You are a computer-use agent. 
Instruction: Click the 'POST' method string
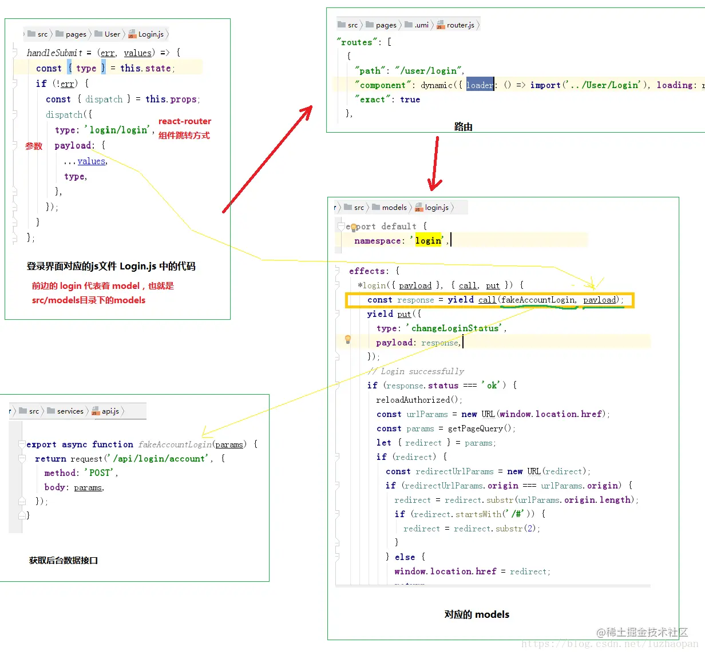pos(101,473)
